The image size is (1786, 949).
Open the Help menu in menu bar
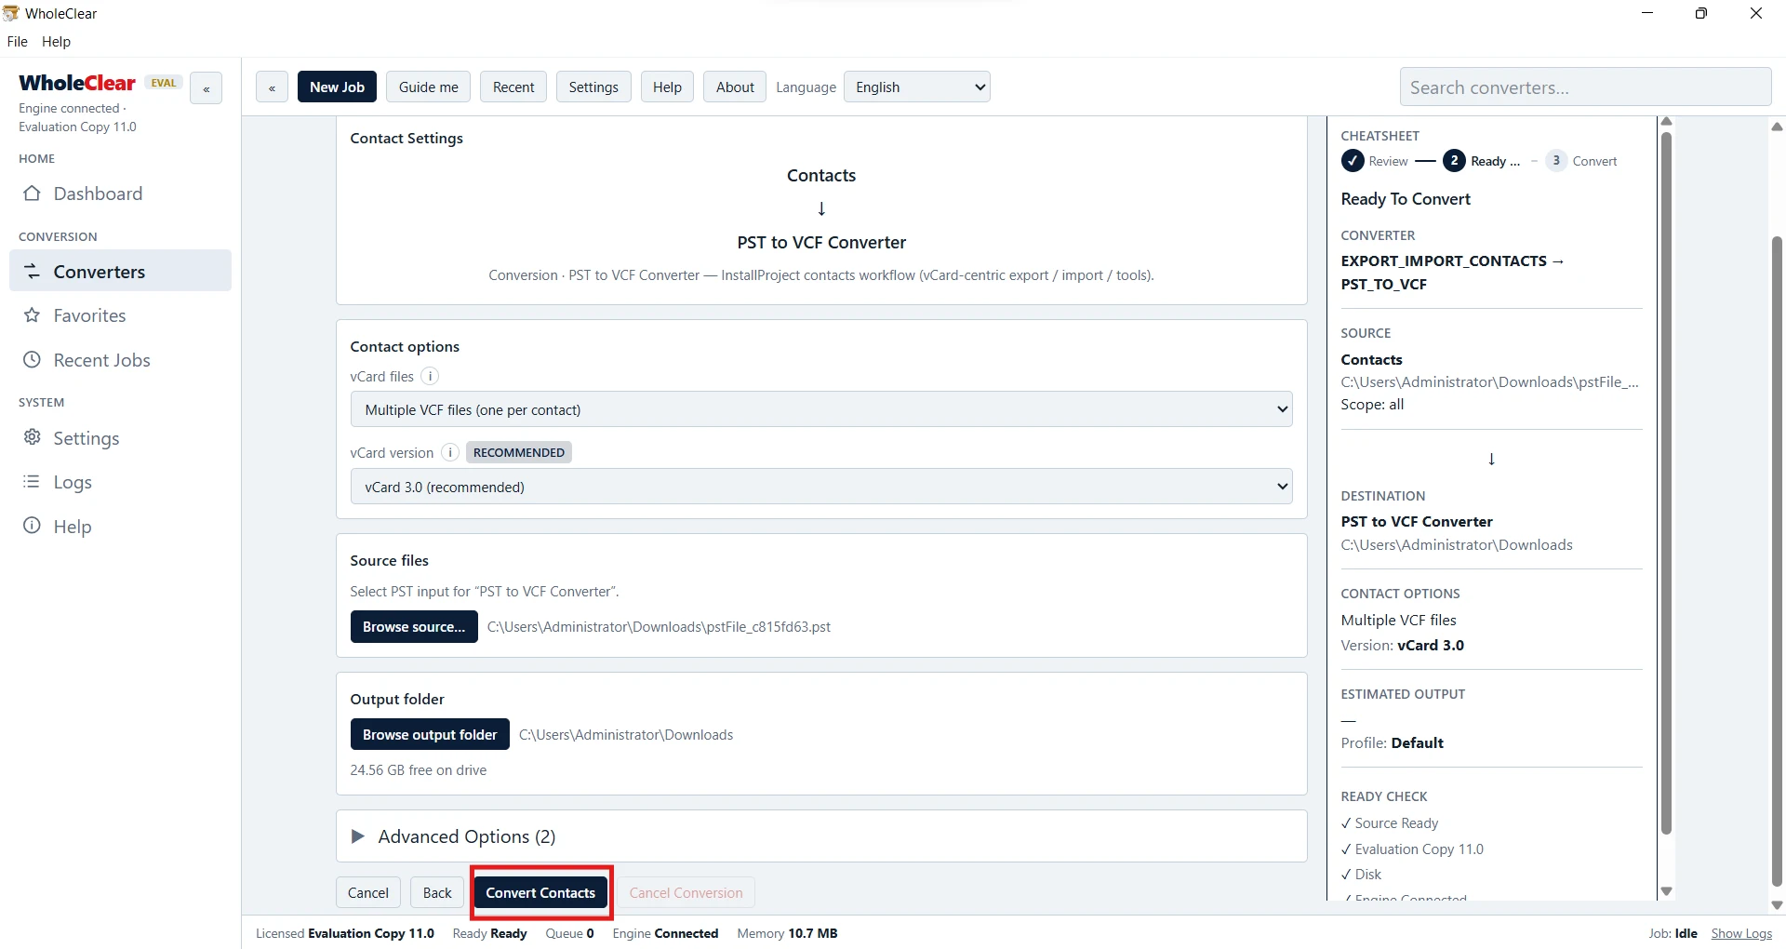56,42
